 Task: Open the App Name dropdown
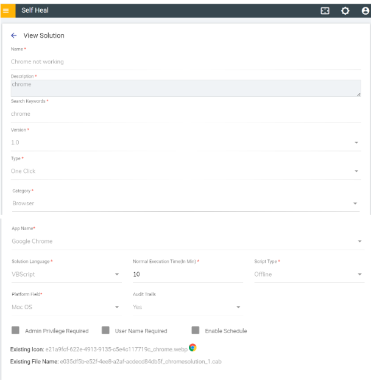(359, 242)
